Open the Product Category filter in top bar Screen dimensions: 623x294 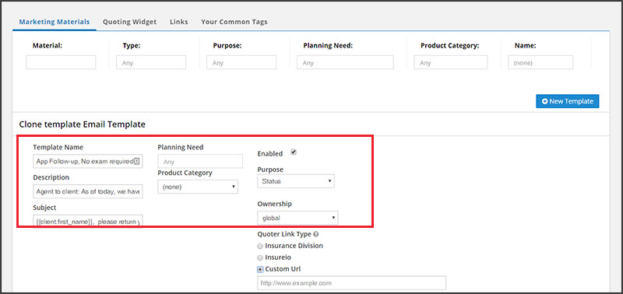tap(451, 62)
